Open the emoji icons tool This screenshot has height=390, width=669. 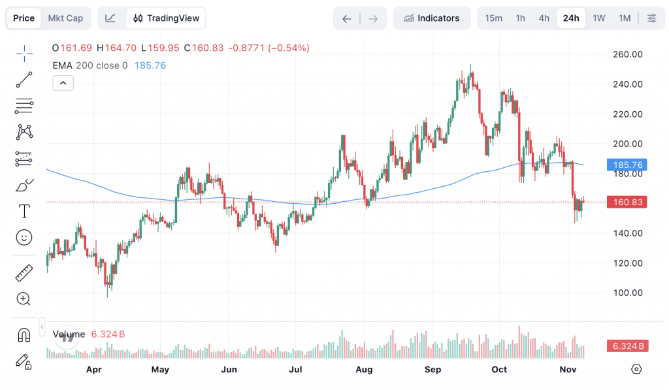click(24, 237)
